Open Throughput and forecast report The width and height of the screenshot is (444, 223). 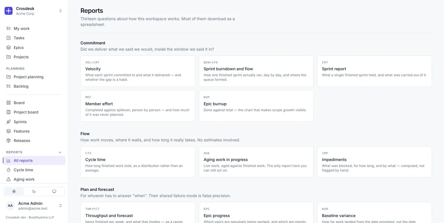tap(138, 212)
